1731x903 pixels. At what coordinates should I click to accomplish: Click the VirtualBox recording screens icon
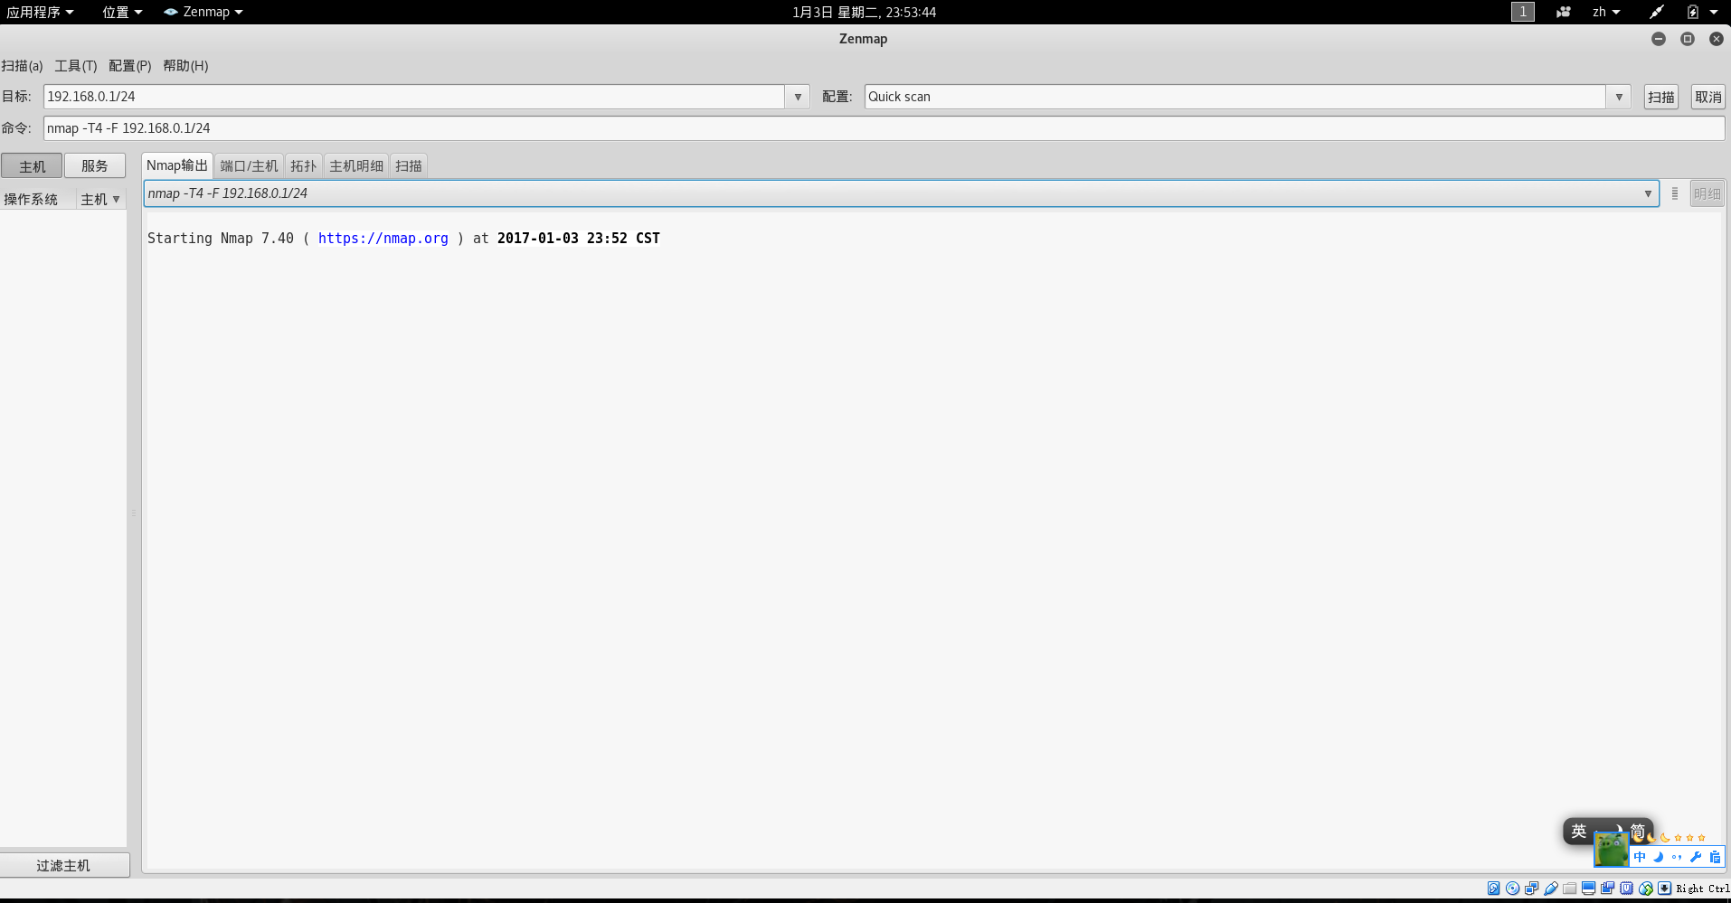[1607, 889]
